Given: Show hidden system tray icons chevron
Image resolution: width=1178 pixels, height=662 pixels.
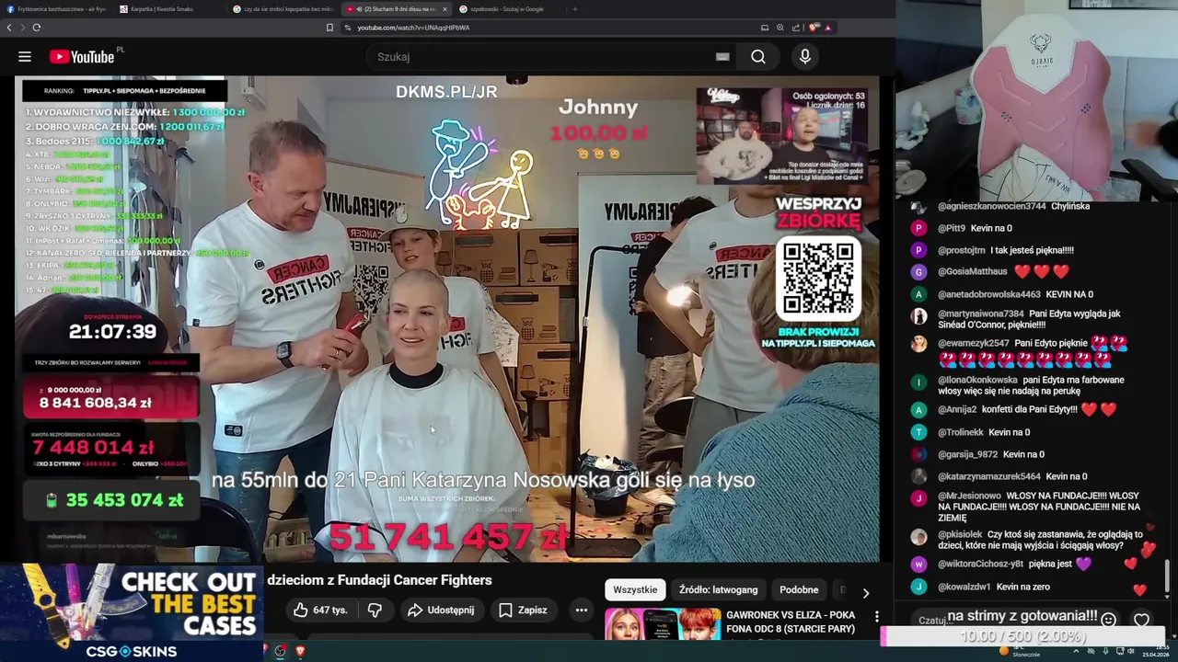Looking at the screenshot, I should click(1076, 652).
